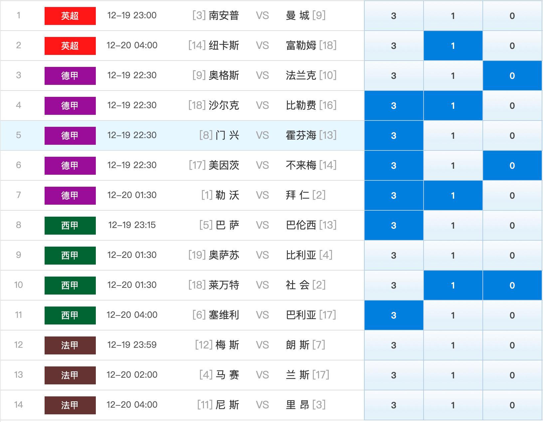The height and width of the screenshot is (422, 543).
Task: Open away team 拜仁
Action: 297,195
